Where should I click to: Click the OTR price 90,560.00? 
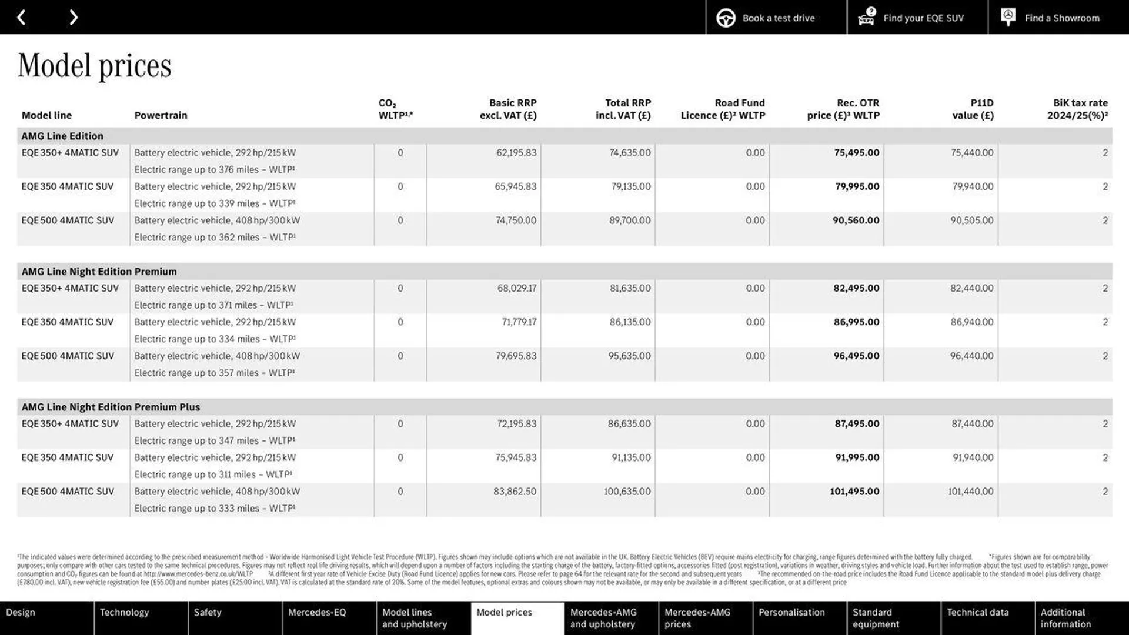coord(856,220)
